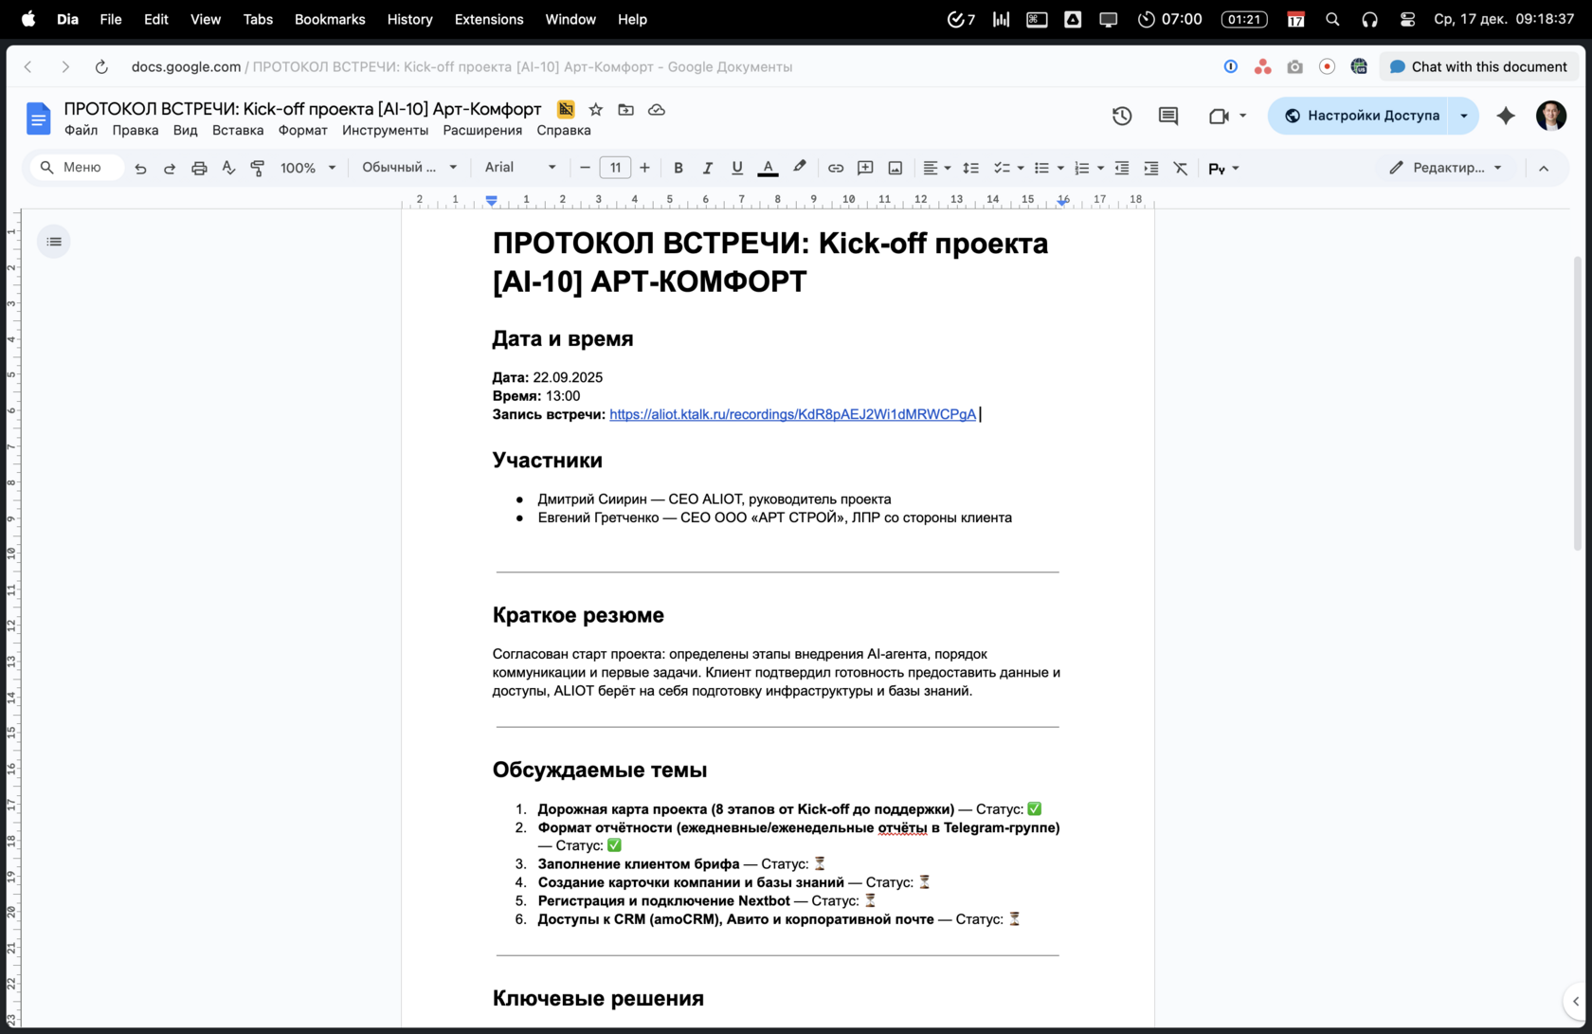Image resolution: width=1592 pixels, height=1034 pixels.
Task: Open the meeting recording ktalk link
Action: [x=792, y=414]
